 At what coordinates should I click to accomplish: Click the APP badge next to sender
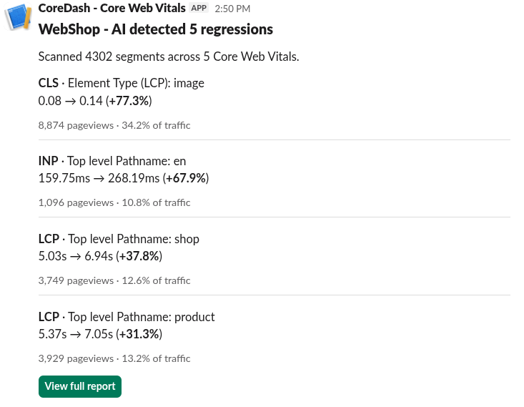coord(199,9)
